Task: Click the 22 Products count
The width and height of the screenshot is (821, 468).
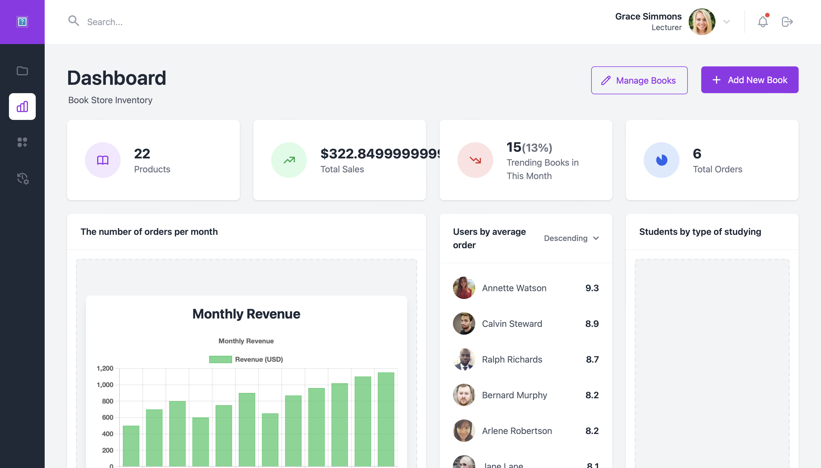Action: click(142, 154)
